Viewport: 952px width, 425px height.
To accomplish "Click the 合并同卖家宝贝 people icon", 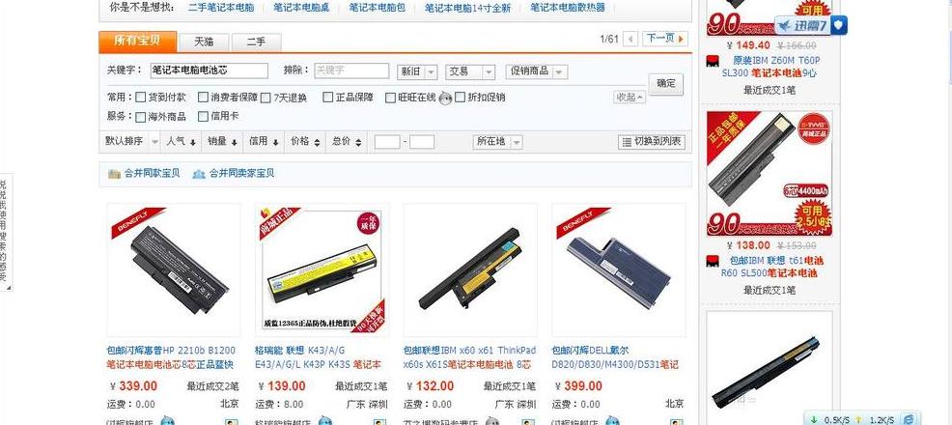I will click(199, 174).
